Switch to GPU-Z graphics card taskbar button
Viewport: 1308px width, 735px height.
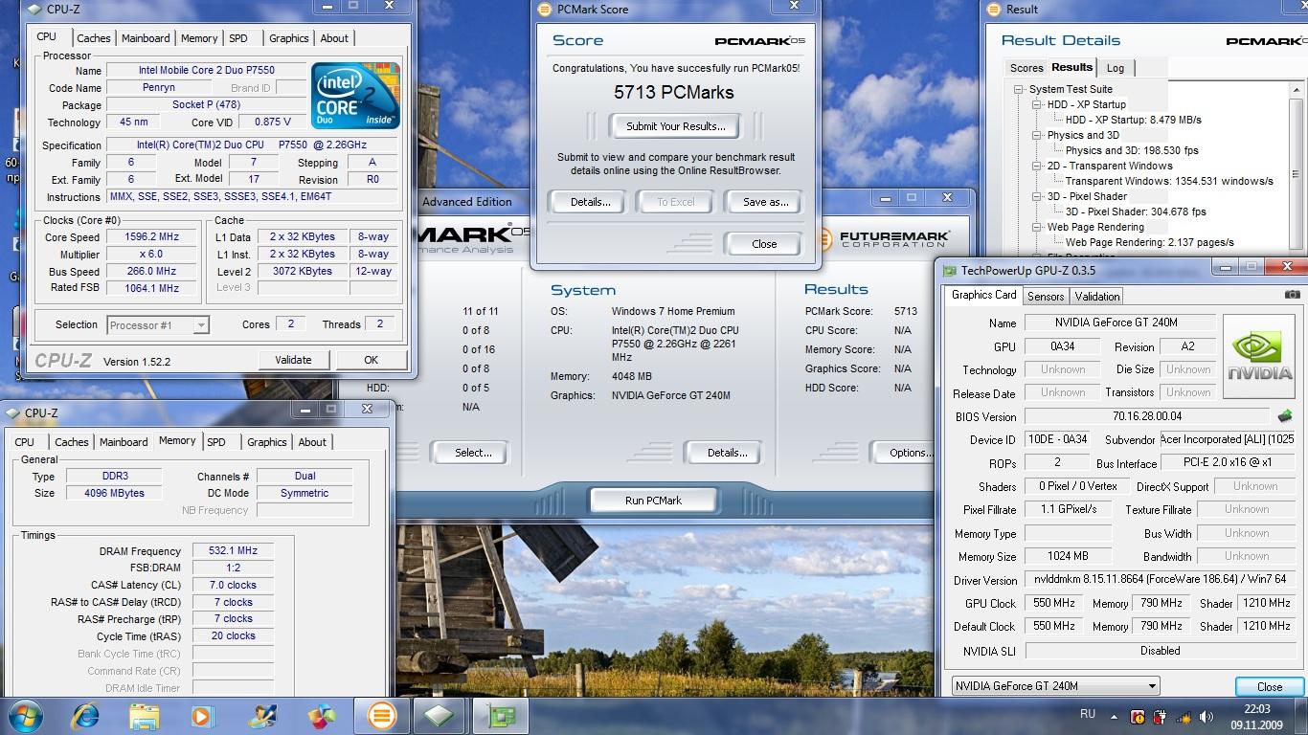[x=499, y=716]
